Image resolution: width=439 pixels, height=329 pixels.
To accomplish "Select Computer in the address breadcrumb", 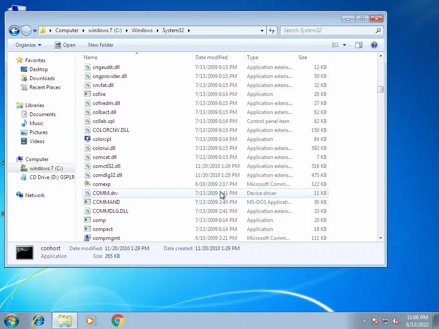I will [x=67, y=30].
